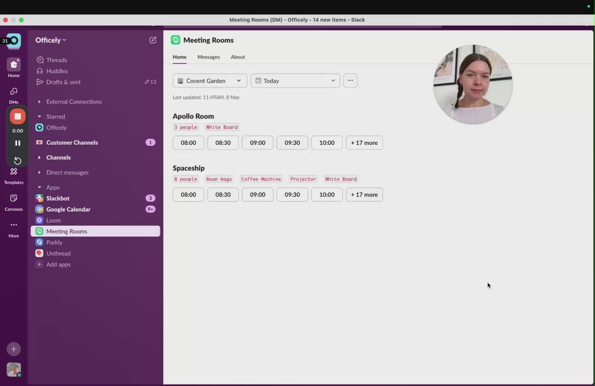Viewport: 595px width, 386px height.
Task: Open Canvases in the left rail
Action: [13, 203]
